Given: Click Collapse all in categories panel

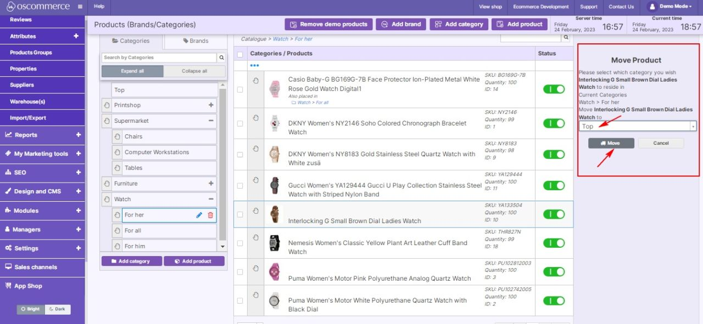Looking at the screenshot, I should point(194,71).
